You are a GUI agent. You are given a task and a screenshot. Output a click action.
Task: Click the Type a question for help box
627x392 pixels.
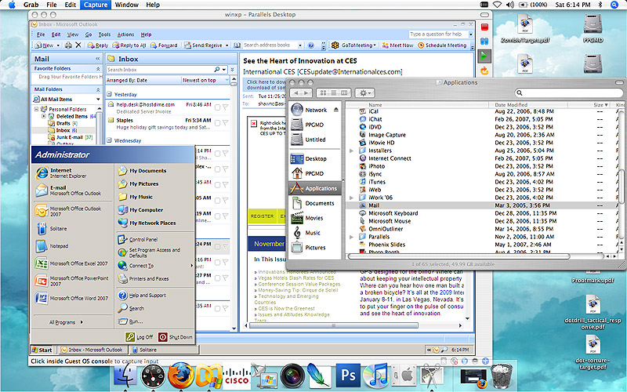[438, 34]
